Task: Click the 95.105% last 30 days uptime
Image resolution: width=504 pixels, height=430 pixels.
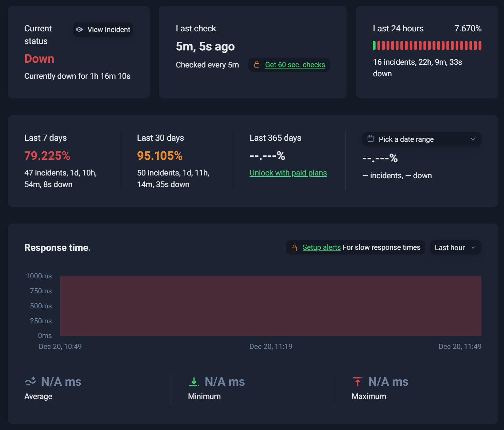Action: coord(160,156)
